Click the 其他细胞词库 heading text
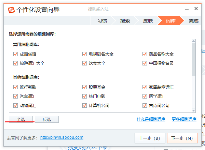 (x=26, y=77)
